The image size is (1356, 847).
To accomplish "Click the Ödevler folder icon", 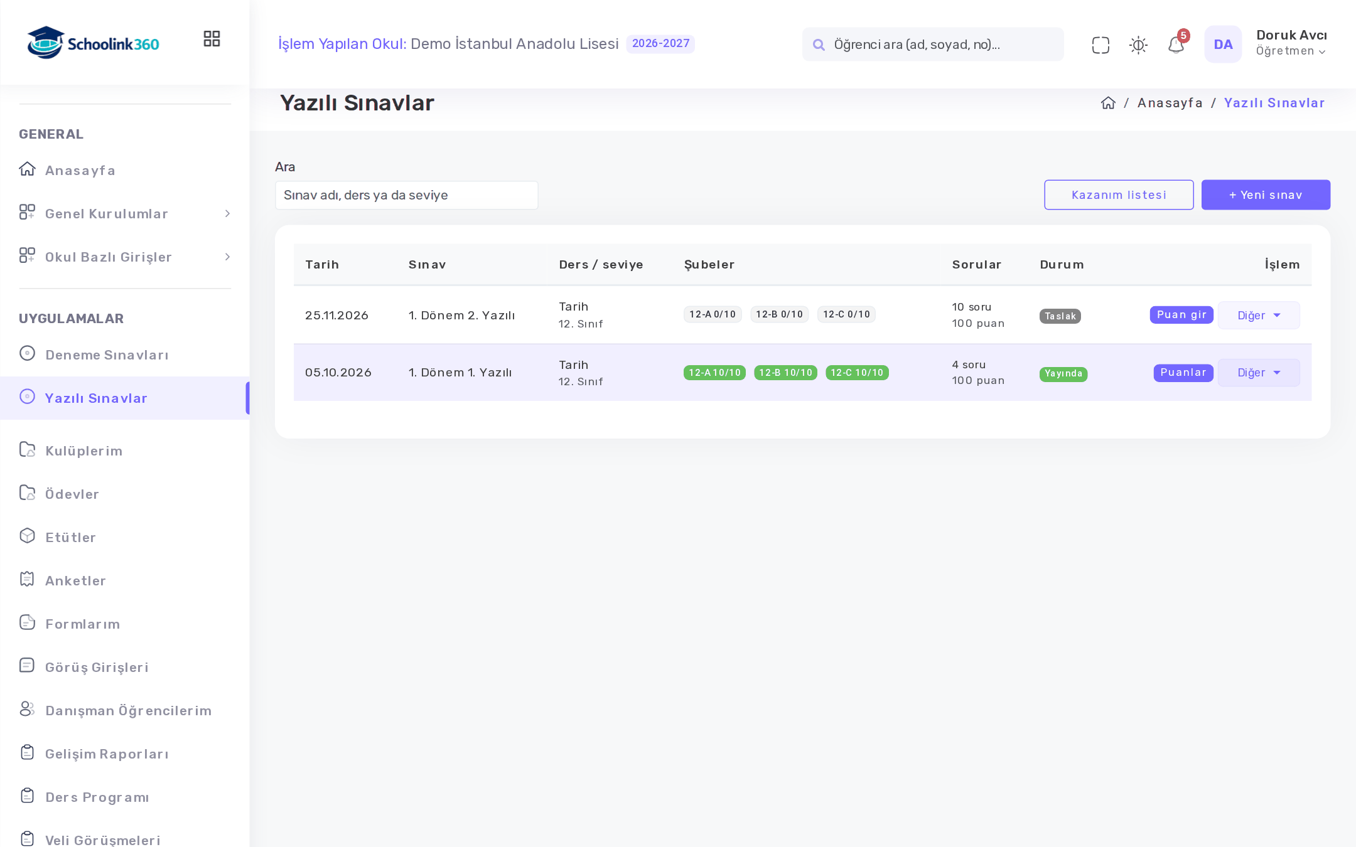I will coord(27,493).
